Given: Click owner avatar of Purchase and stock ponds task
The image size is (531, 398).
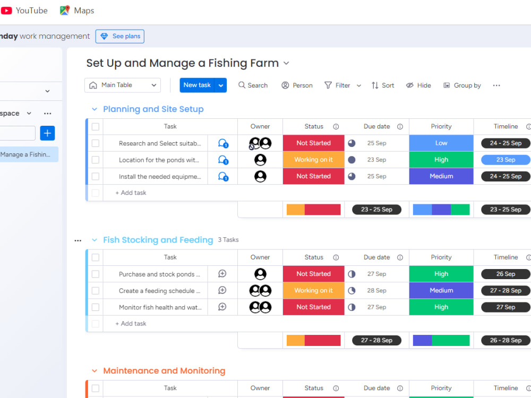Looking at the screenshot, I should pyautogui.click(x=260, y=274).
